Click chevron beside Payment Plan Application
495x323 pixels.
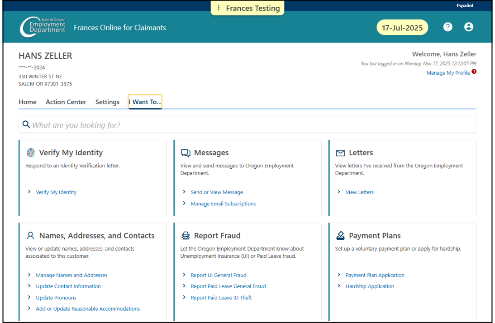coord(339,275)
